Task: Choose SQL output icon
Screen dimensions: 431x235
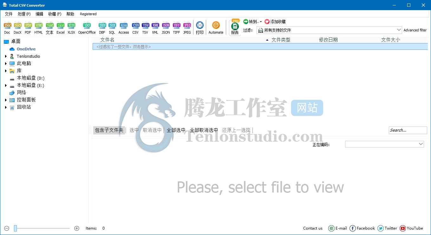Action: [112, 28]
